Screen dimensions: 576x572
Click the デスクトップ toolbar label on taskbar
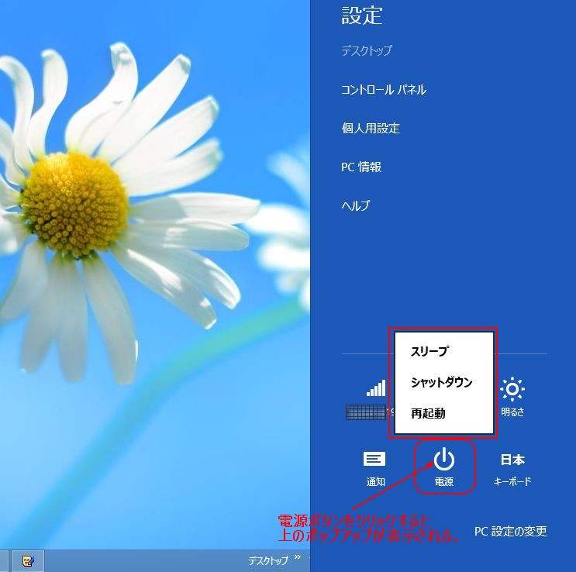(267, 560)
